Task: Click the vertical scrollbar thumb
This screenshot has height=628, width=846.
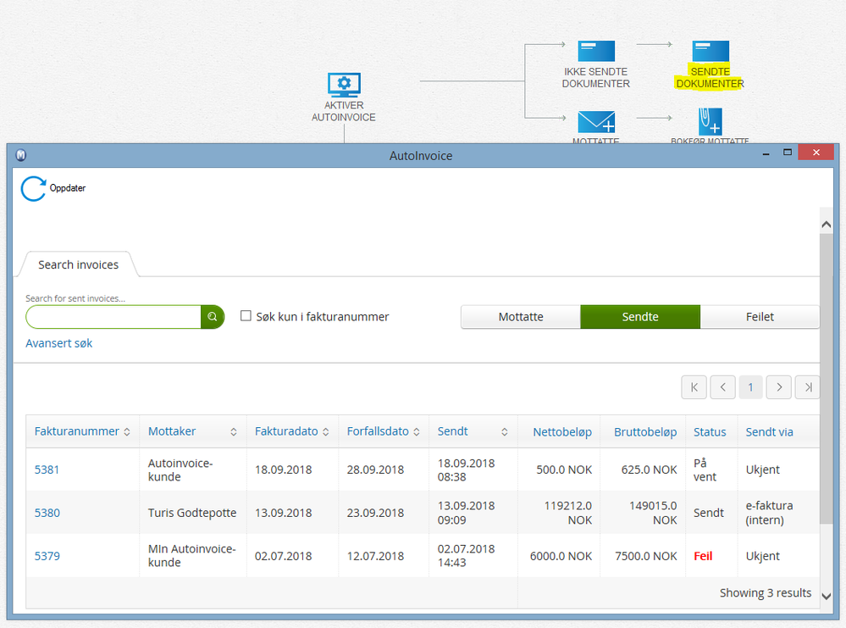Action: [x=826, y=378]
